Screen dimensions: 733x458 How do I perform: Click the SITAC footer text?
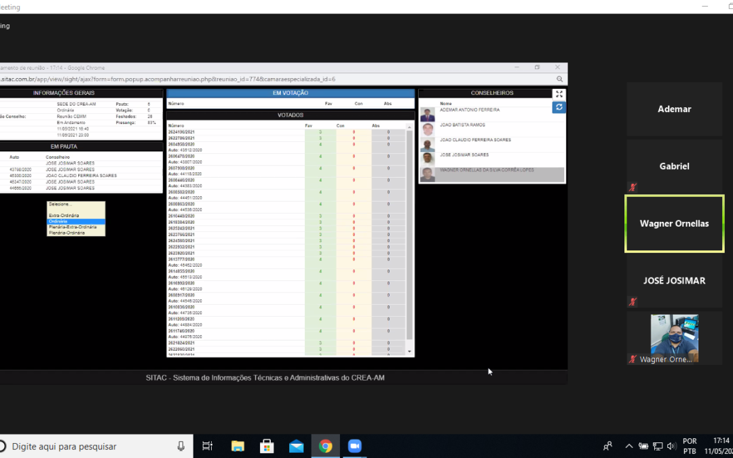click(265, 378)
